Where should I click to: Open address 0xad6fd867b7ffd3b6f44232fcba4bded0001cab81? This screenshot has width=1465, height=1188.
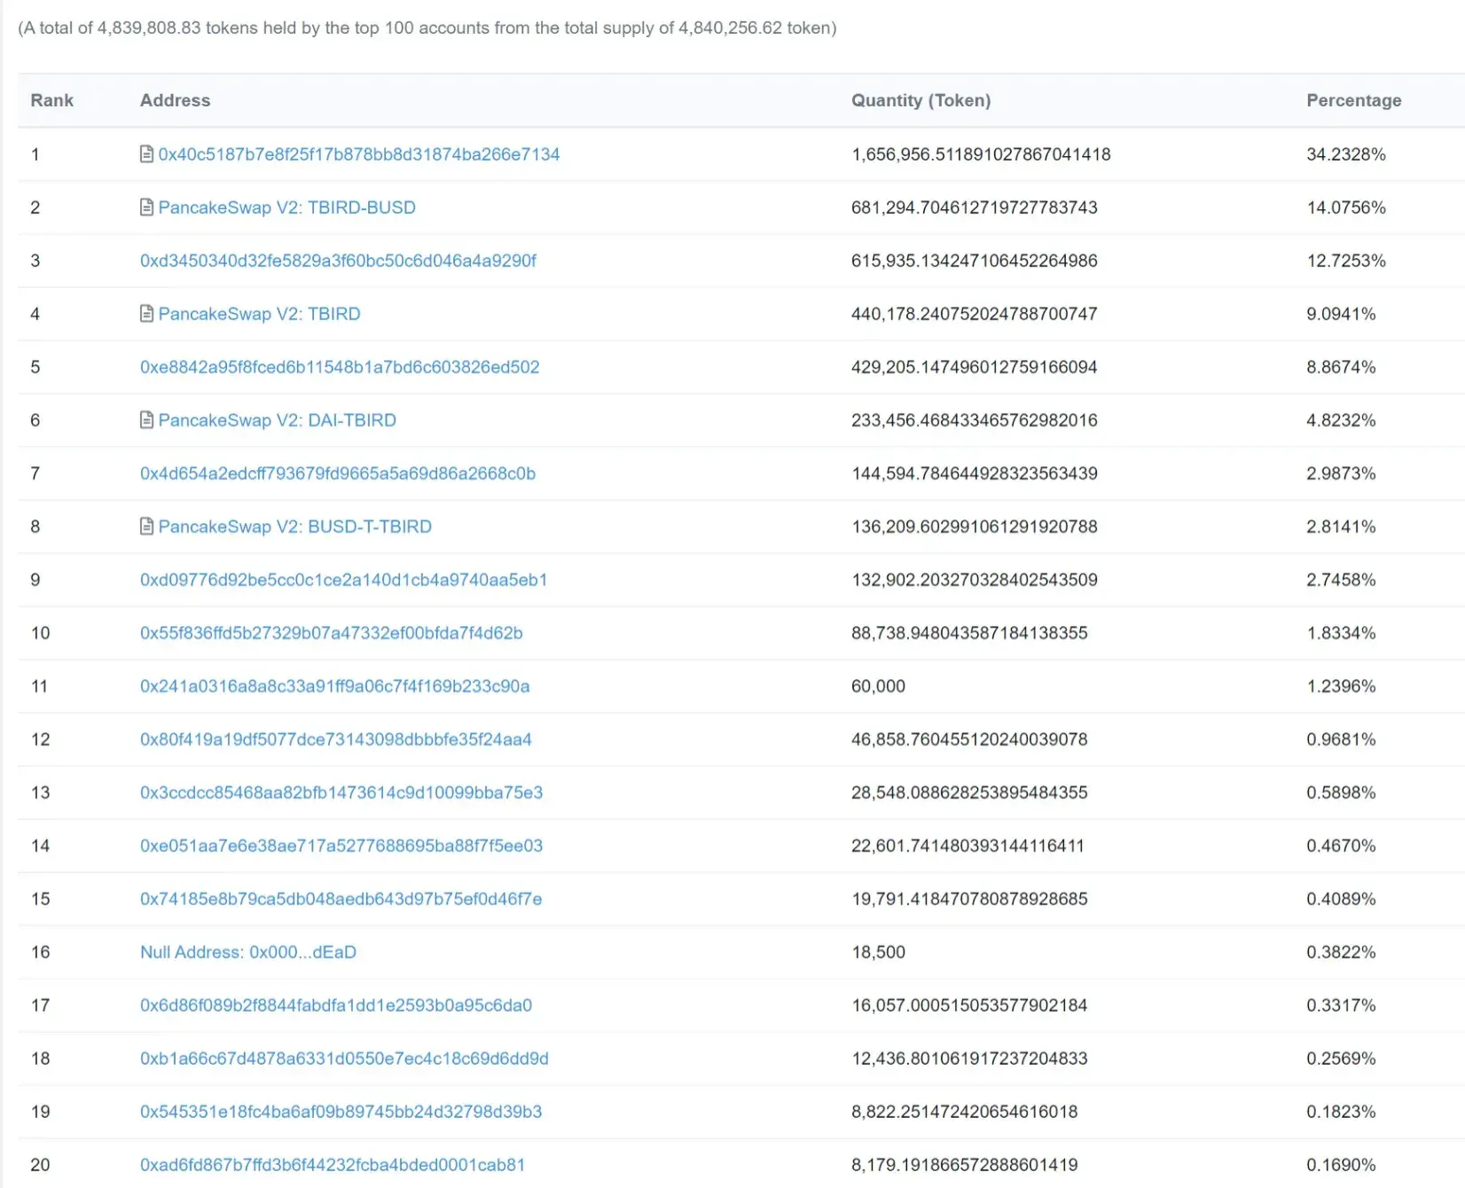(x=333, y=1165)
